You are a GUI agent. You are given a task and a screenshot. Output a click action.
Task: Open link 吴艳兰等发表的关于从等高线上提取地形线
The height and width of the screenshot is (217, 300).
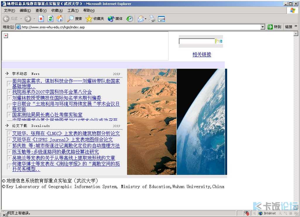pyautogui.click(x=64, y=158)
